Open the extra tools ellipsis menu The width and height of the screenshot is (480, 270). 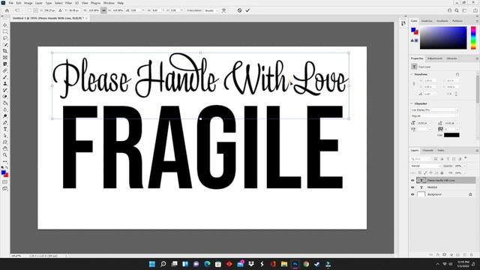coord(5,161)
